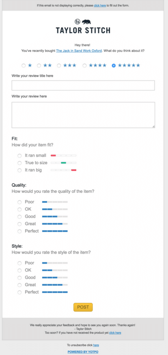Open 'The Jack in Sand Work Oxford' link
The height and width of the screenshot is (355, 168).
pyautogui.click(x=79, y=51)
